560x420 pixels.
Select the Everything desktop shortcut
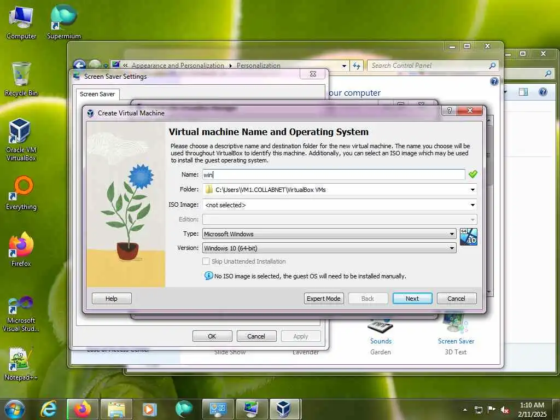[x=21, y=193]
